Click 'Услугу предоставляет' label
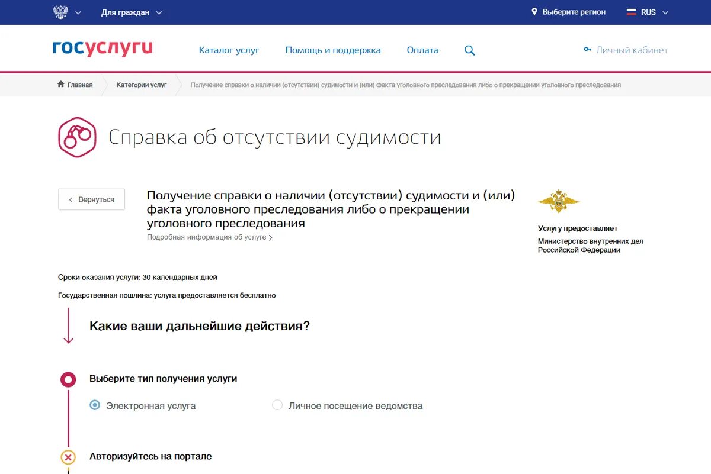711x474 pixels. point(578,228)
